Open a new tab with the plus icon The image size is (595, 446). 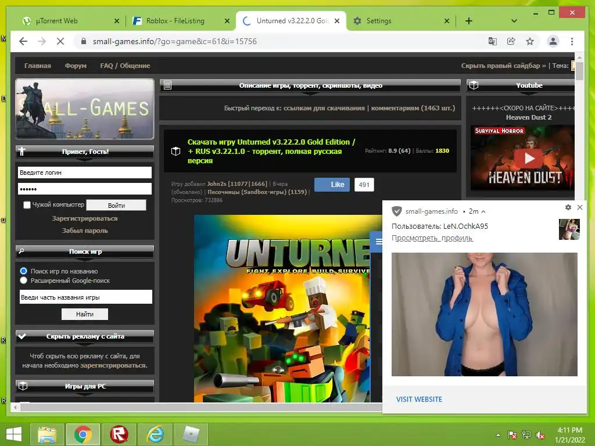[x=469, y=21]
